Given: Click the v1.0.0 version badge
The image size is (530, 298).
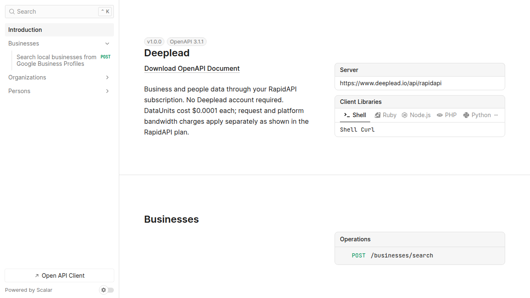Looking at the screenshot, I should tap(154, 41).
